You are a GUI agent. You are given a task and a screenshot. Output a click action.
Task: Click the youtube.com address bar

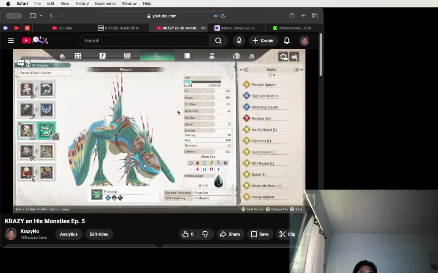tap(162, 16)
